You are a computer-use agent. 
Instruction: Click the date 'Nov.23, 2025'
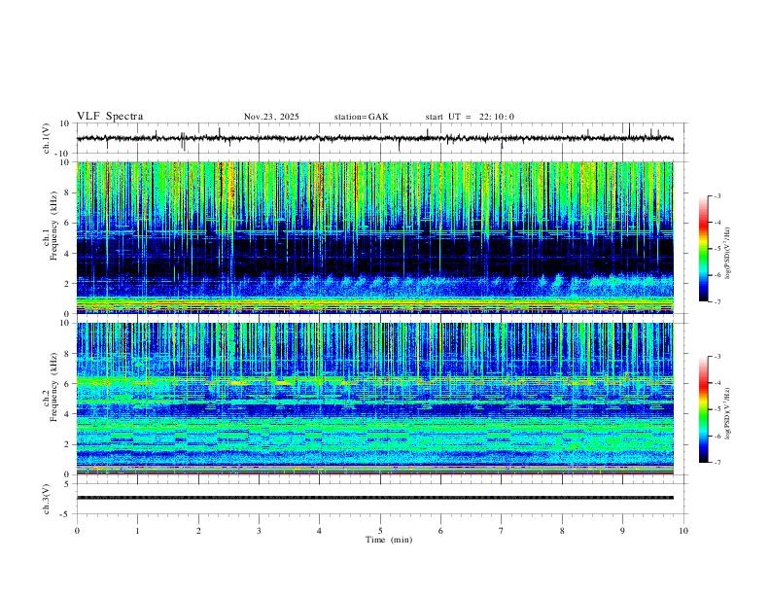tap(271, 117)
